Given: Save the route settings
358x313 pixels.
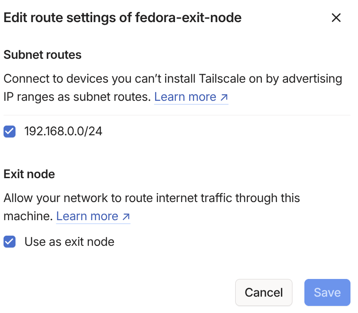Looking at the screenshot, I should point(327,292).
